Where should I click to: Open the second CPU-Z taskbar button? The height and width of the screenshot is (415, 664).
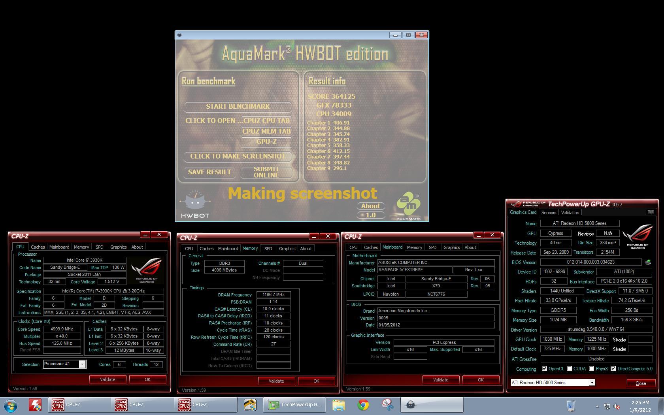pos(142,405)
